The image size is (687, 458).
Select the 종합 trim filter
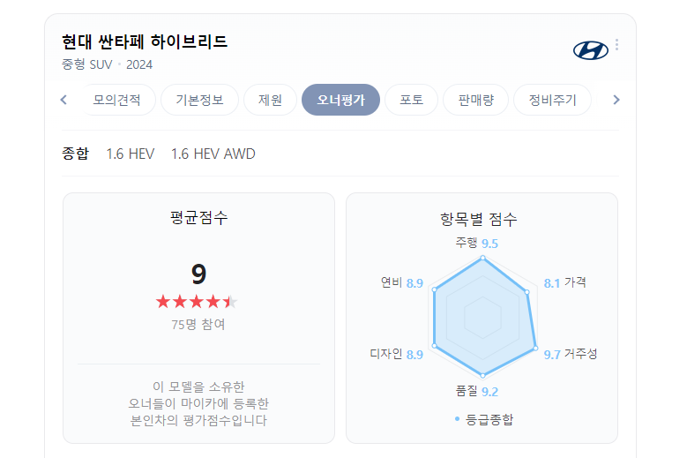[76, 154]
